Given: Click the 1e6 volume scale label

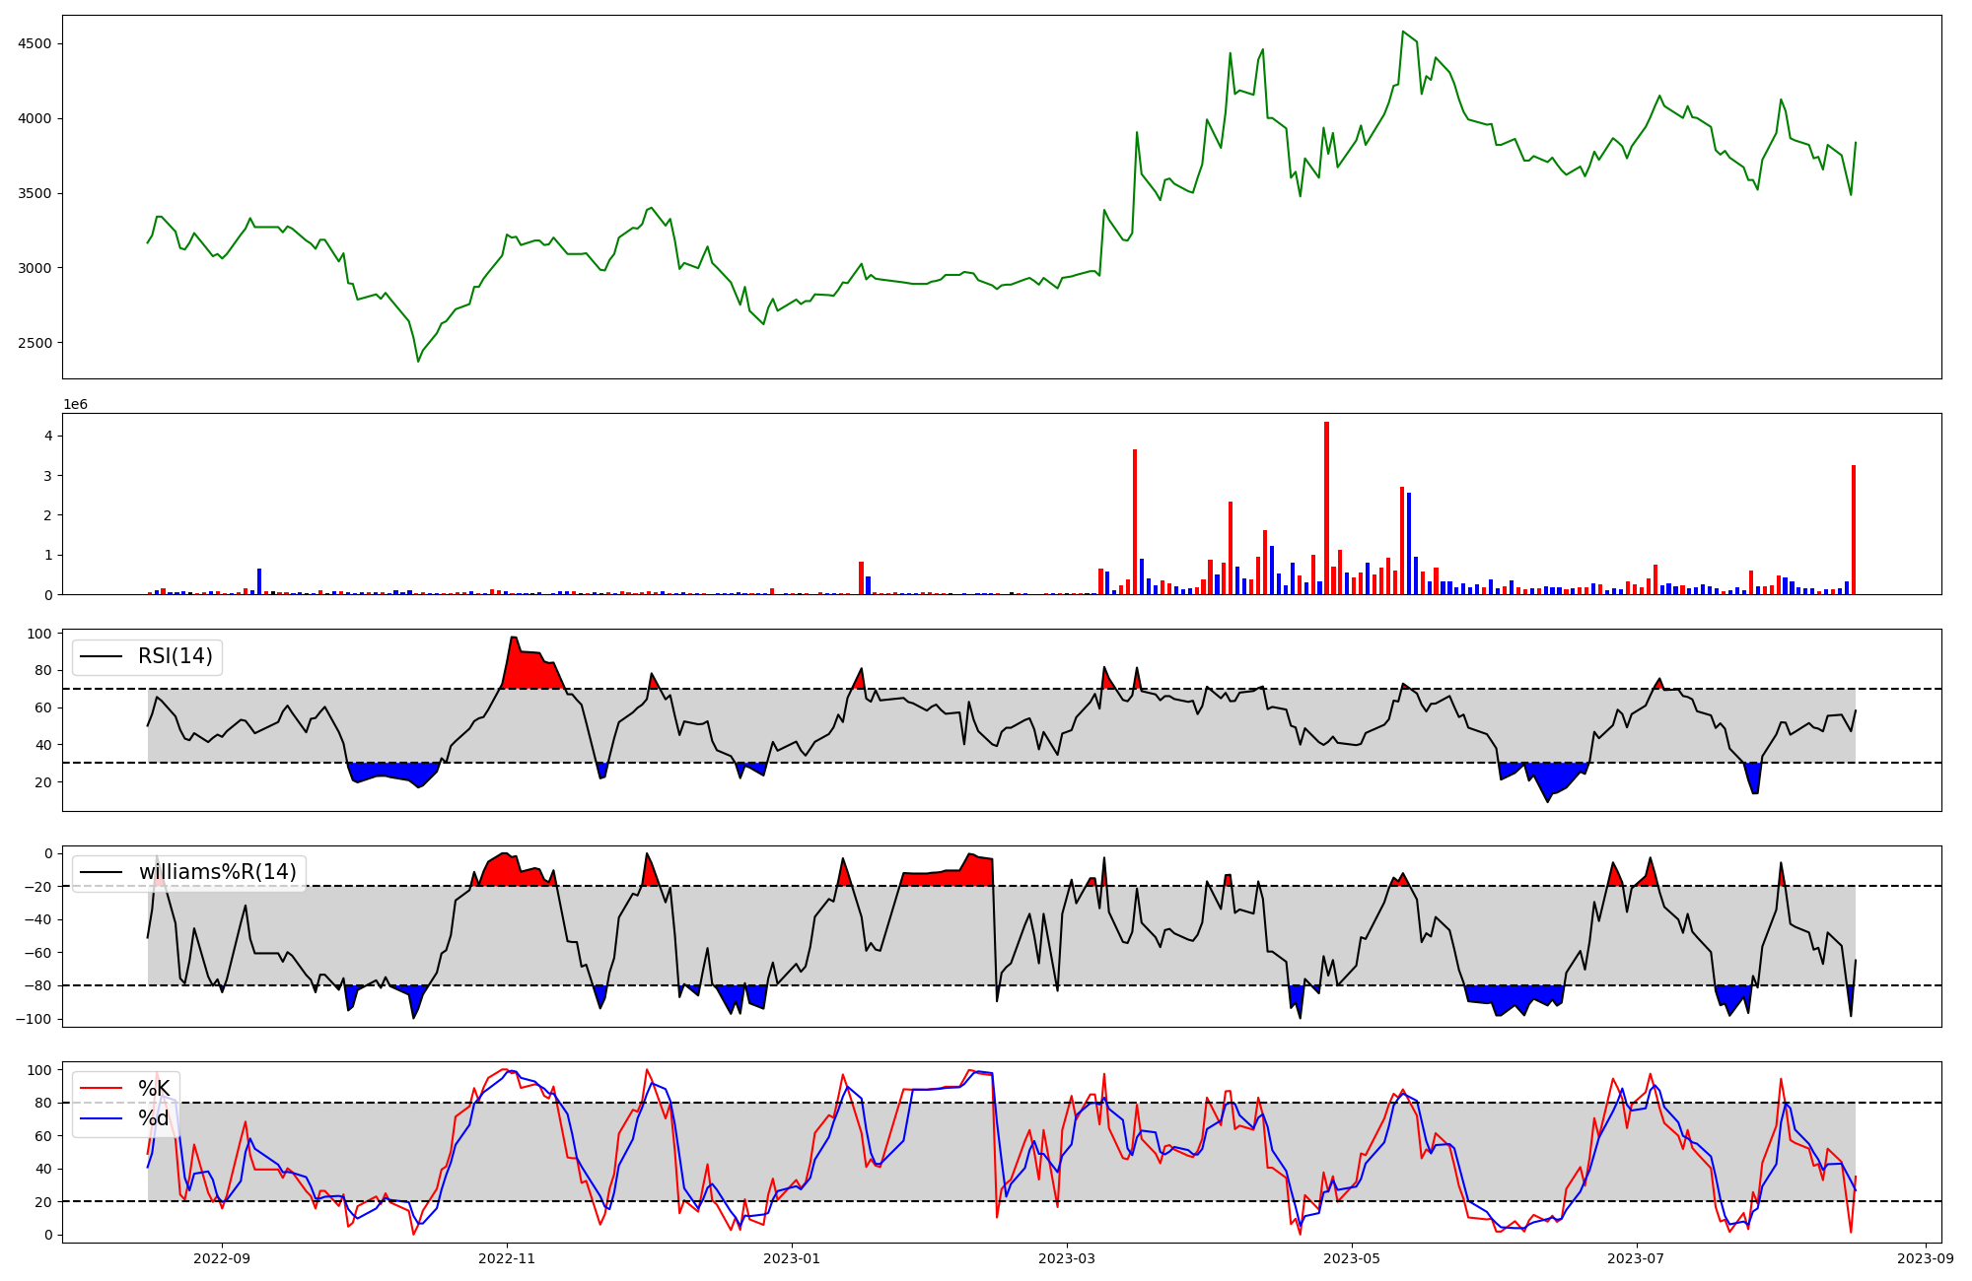Looking at the screenshot, I should tap(75, 404).
